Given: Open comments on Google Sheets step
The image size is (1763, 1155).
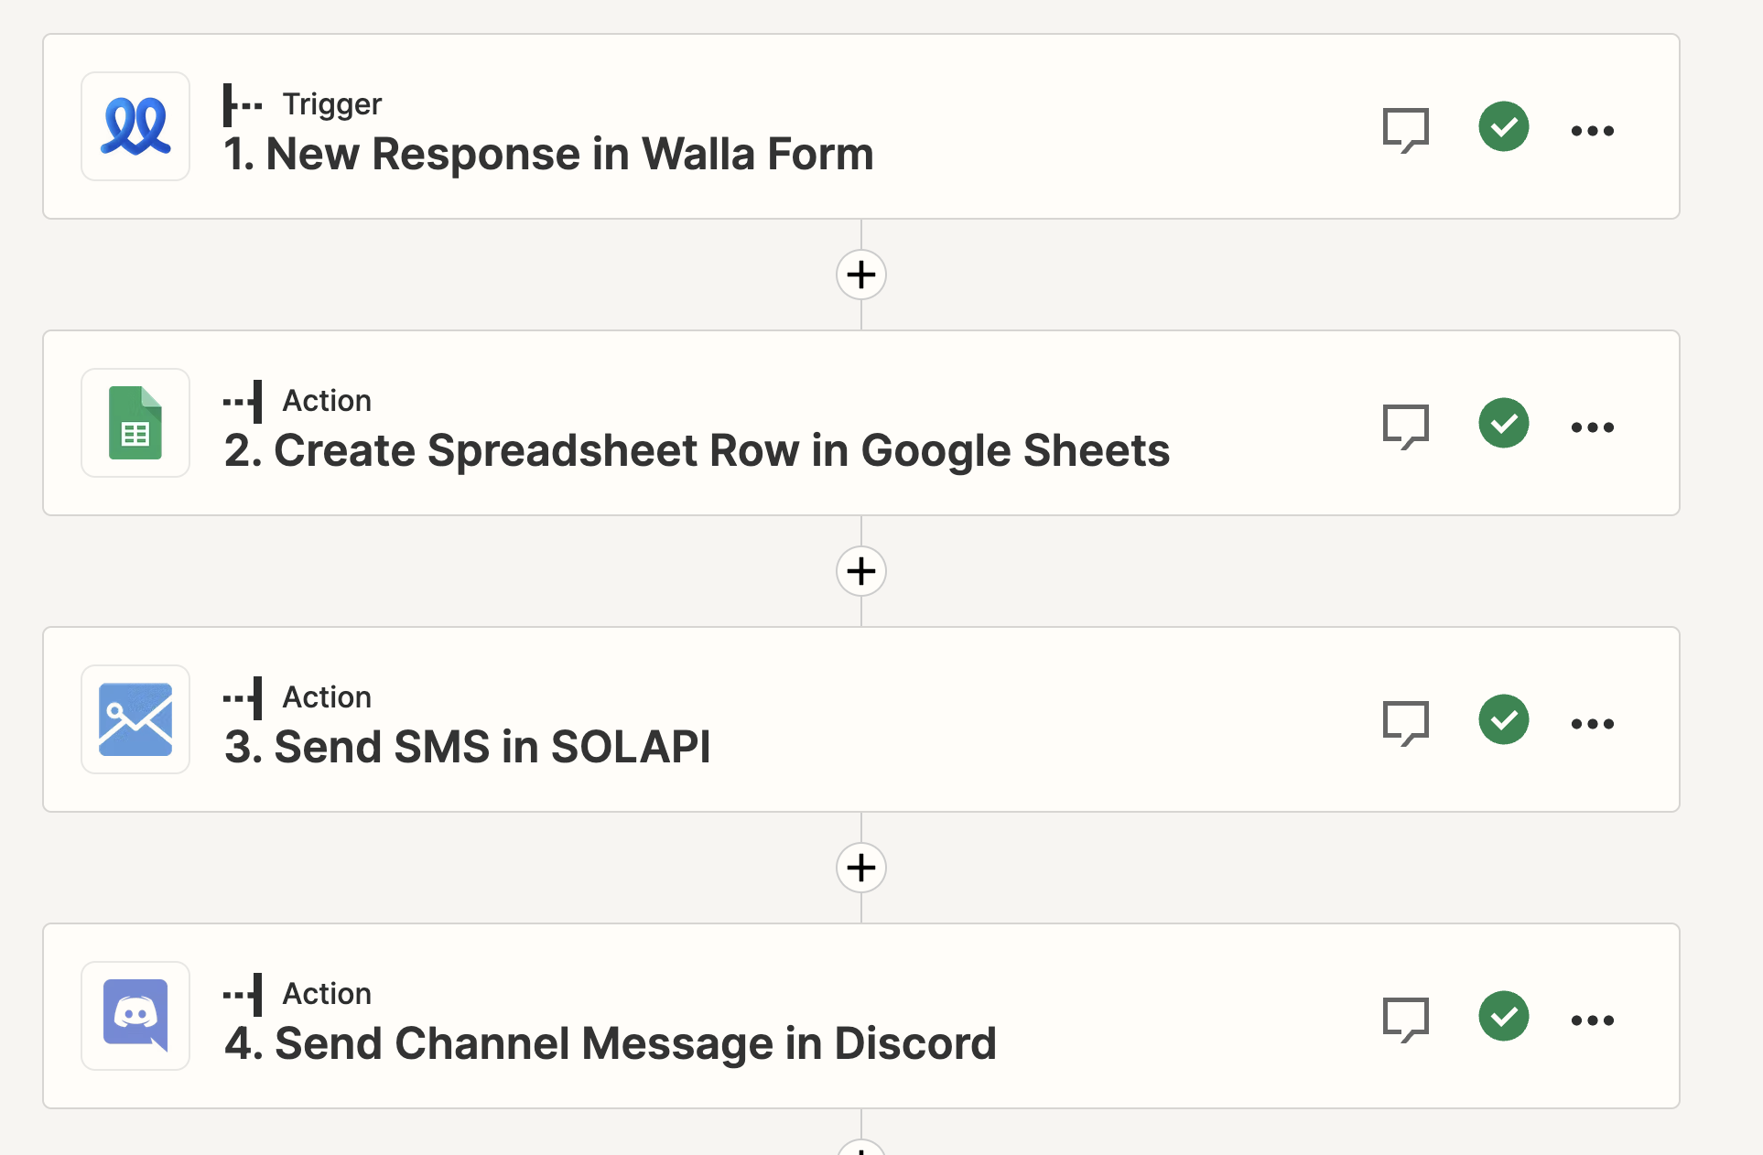Looking at the screenshot, I should [1405, 426].
